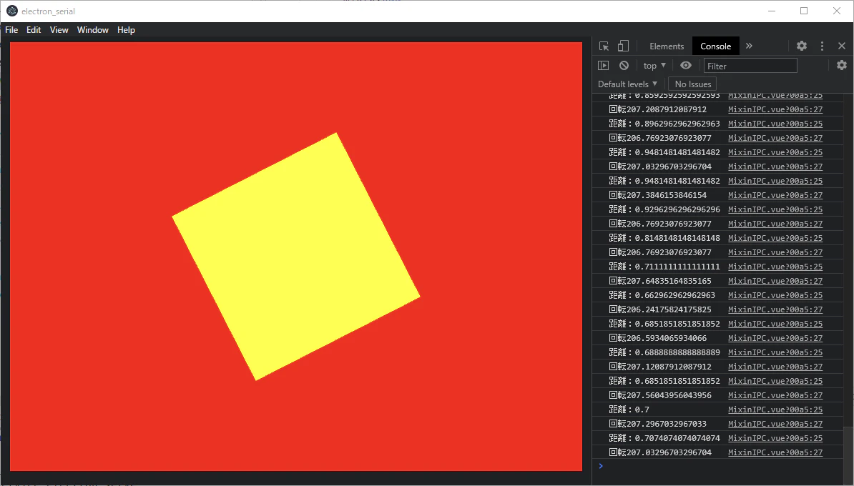Image resolution: width=854 pixels, height=486 pixels.
Task: Select log value 0.8148148148148148
Action: [677, 238]
